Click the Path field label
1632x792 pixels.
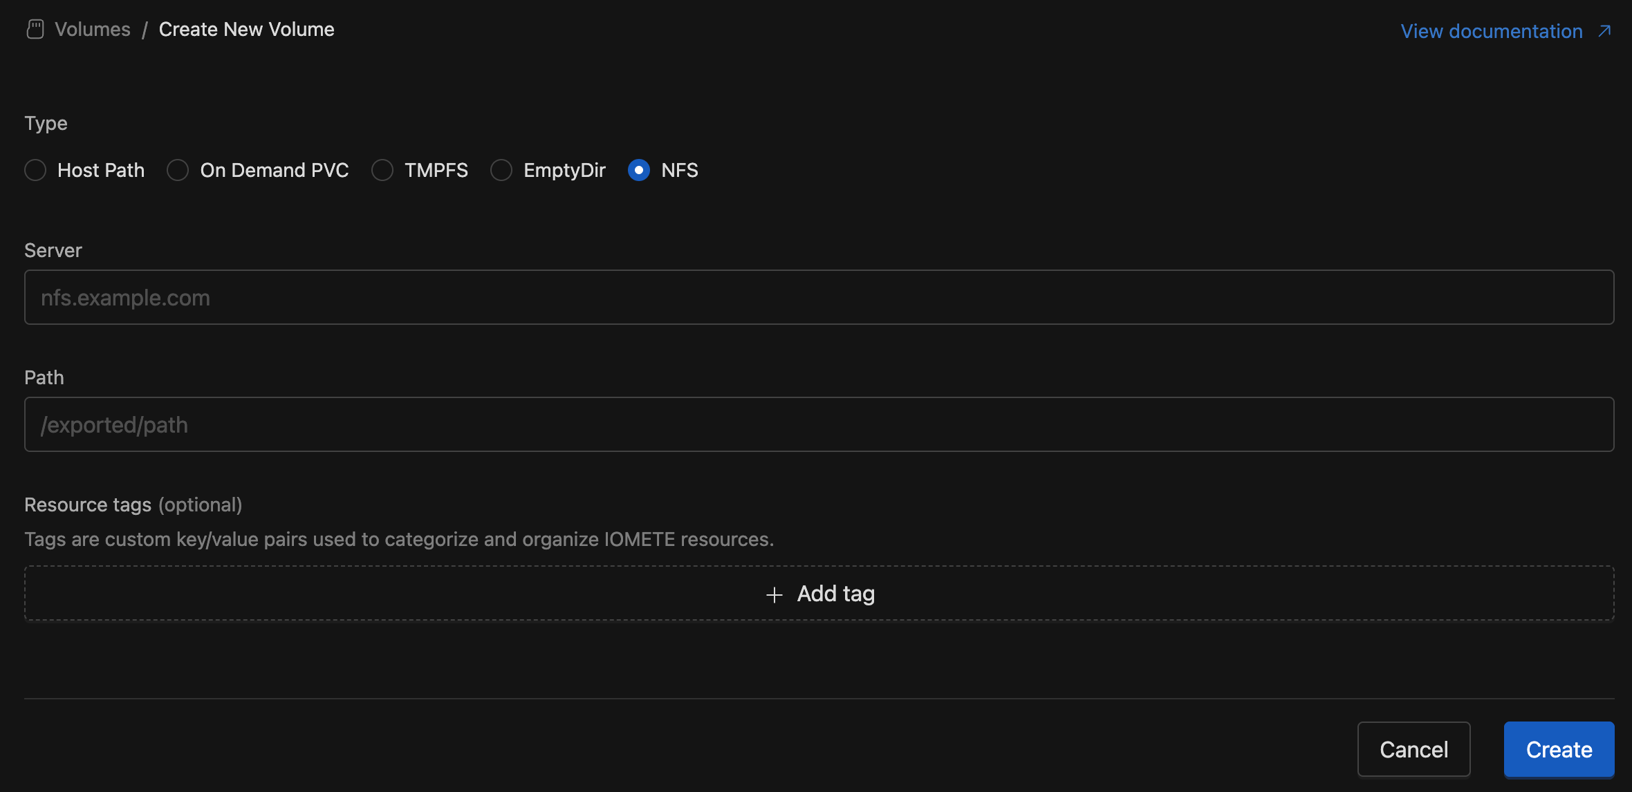(x=44, y=377)
